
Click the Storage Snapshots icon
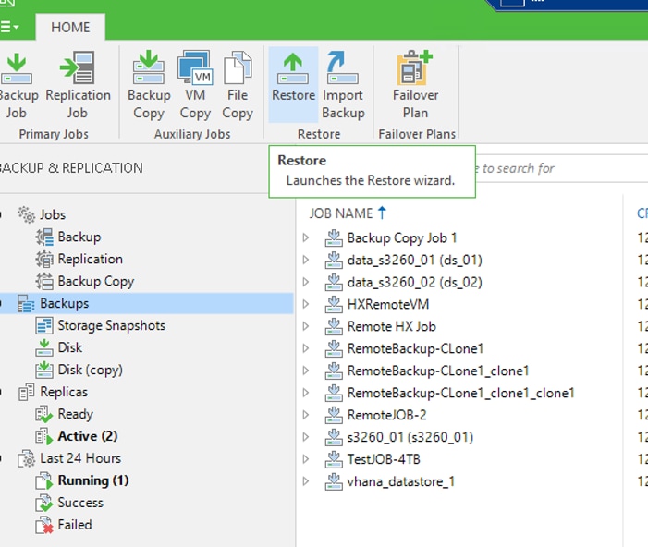[x=44, y=325]
